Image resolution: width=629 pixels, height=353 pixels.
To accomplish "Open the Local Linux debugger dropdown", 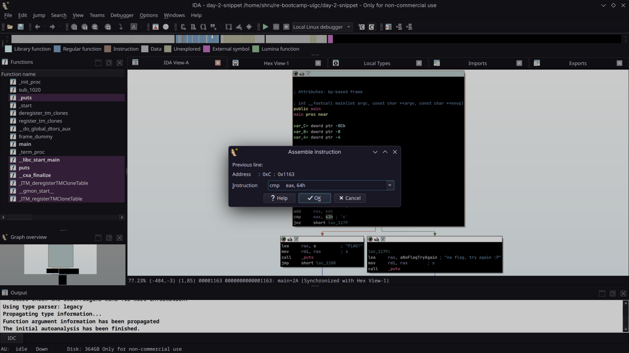I will (x=322, y=27).
